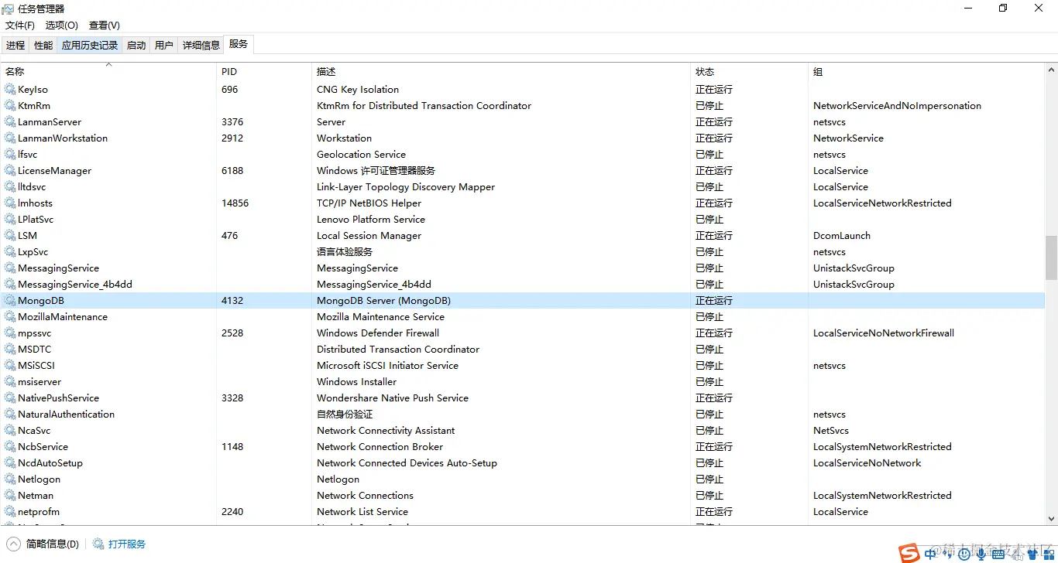This screenshot has height=563, width=1058.
Task: Click 'MongoDB Server (MongoDB)' description
Action: point(383,301)
